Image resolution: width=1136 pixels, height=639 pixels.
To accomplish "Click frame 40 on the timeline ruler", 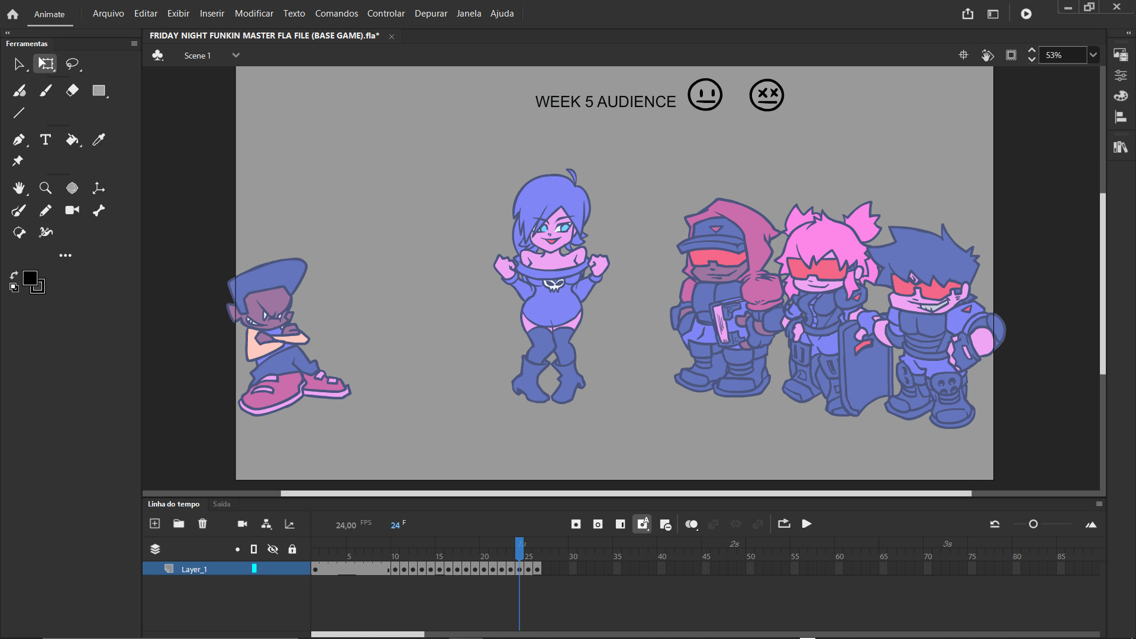I will point(661,556).
